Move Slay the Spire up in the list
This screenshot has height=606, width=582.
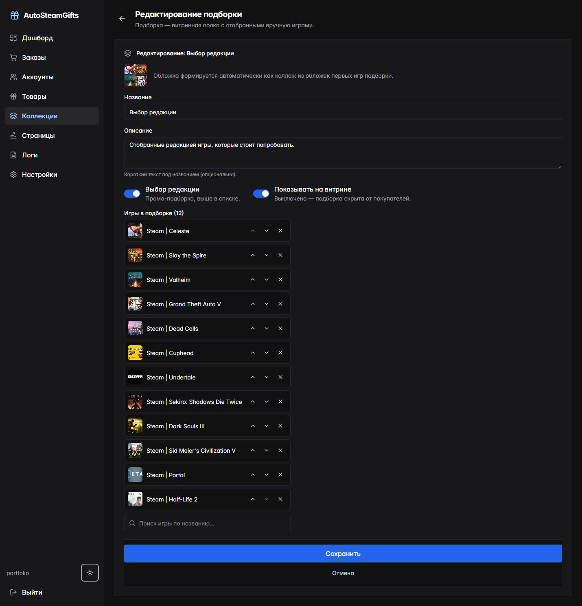[x=253, y=255]
